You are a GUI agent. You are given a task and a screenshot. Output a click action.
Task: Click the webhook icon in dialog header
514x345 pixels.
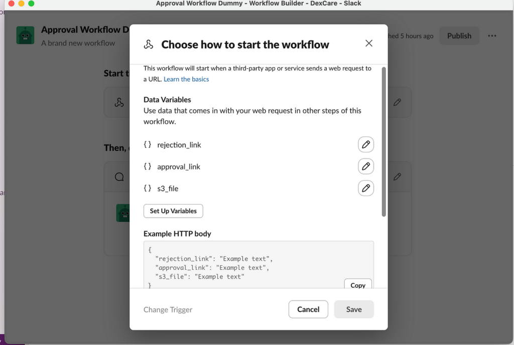click(x=149, y=45)
